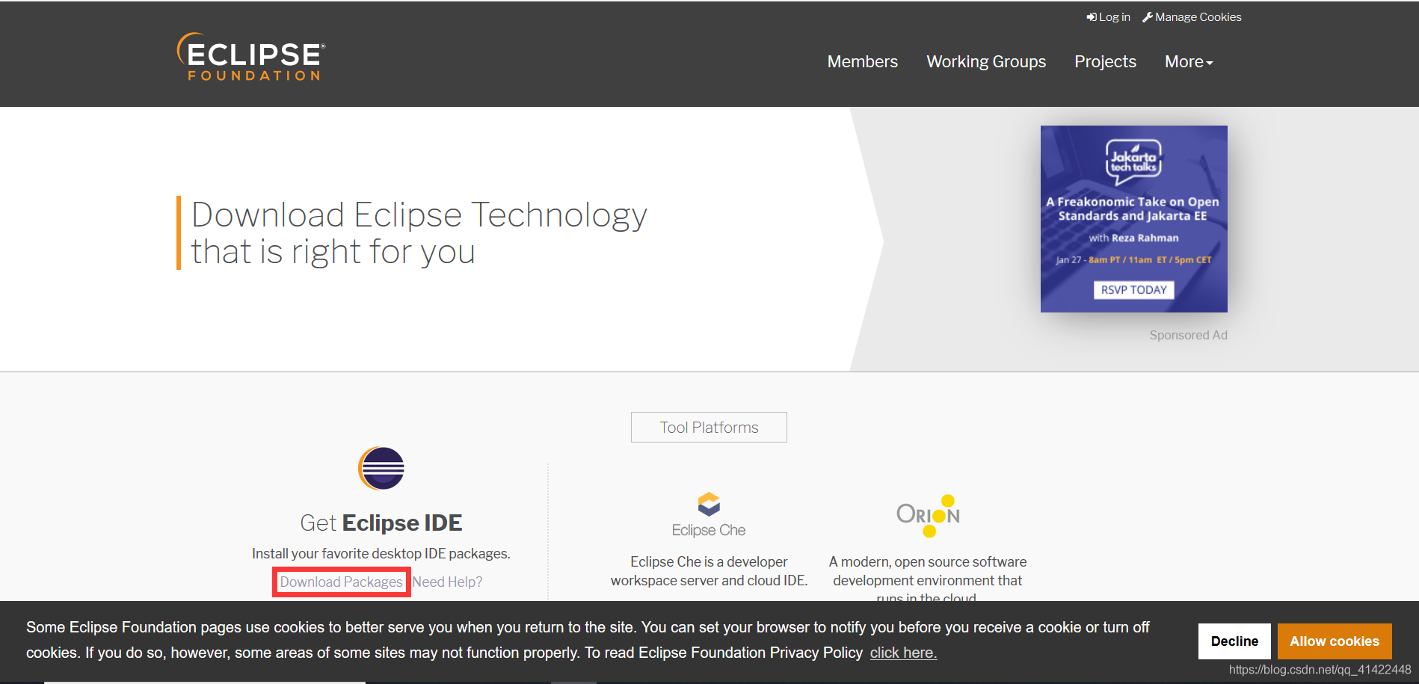The width and height of the screenshot is (1419, 684).
Task: Click the Download Packages link
Action: click(341, 582)
